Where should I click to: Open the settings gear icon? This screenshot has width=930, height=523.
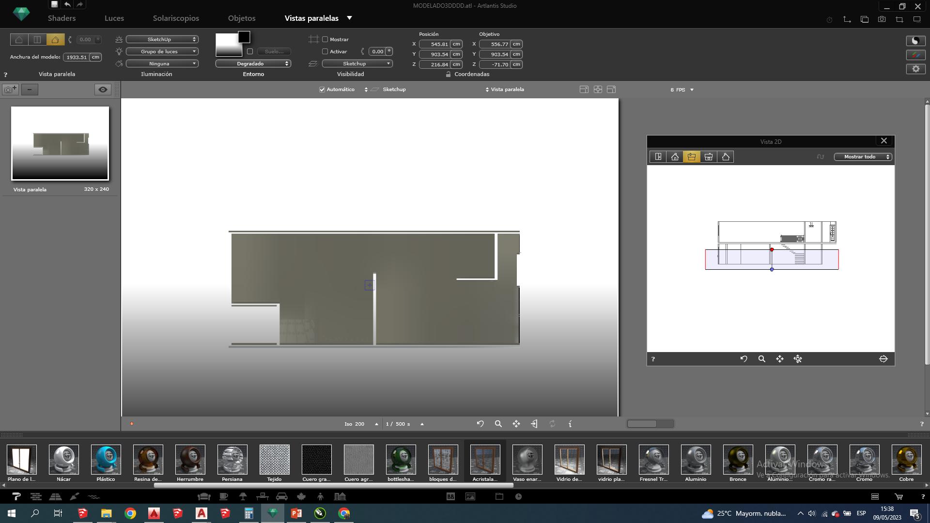915,69
